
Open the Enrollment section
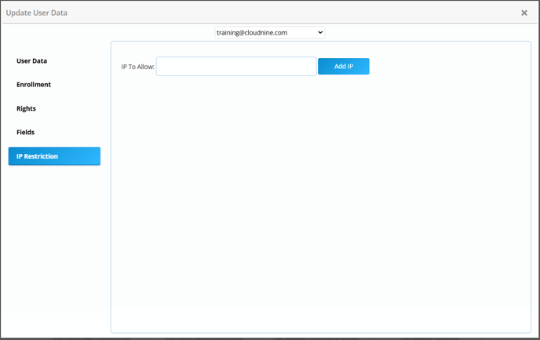tap(34, 85)
